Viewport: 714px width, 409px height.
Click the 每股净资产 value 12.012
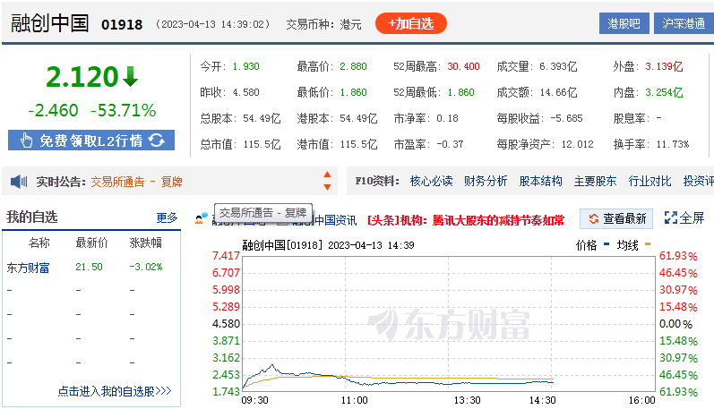[577, 144]
